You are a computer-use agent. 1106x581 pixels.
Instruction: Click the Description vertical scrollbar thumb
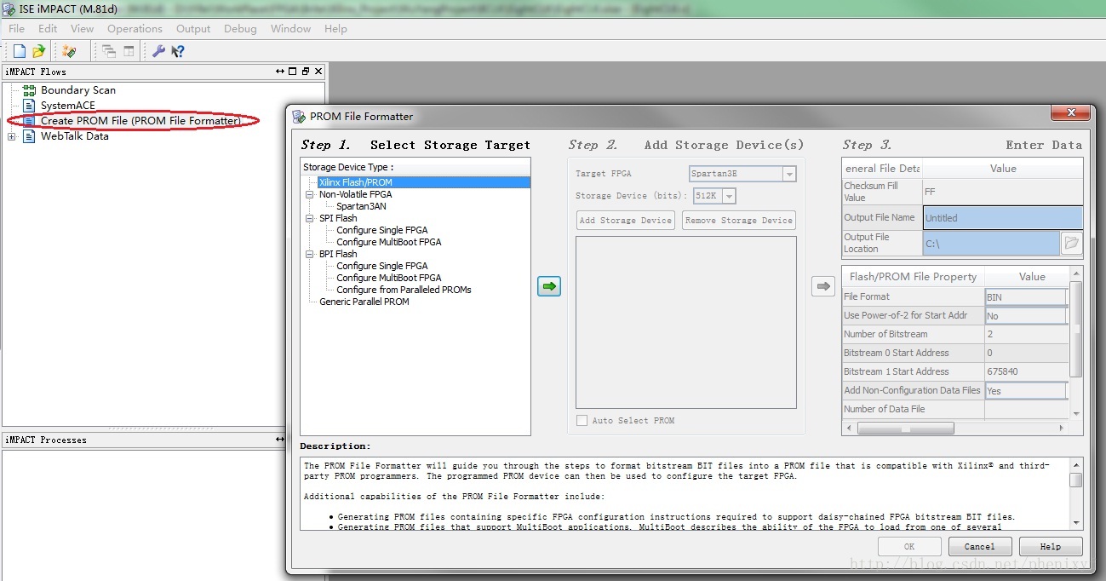click(1076, 480)
